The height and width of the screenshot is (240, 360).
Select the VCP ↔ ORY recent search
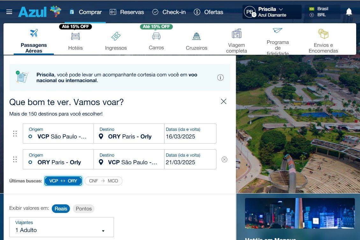coord(63,181)
